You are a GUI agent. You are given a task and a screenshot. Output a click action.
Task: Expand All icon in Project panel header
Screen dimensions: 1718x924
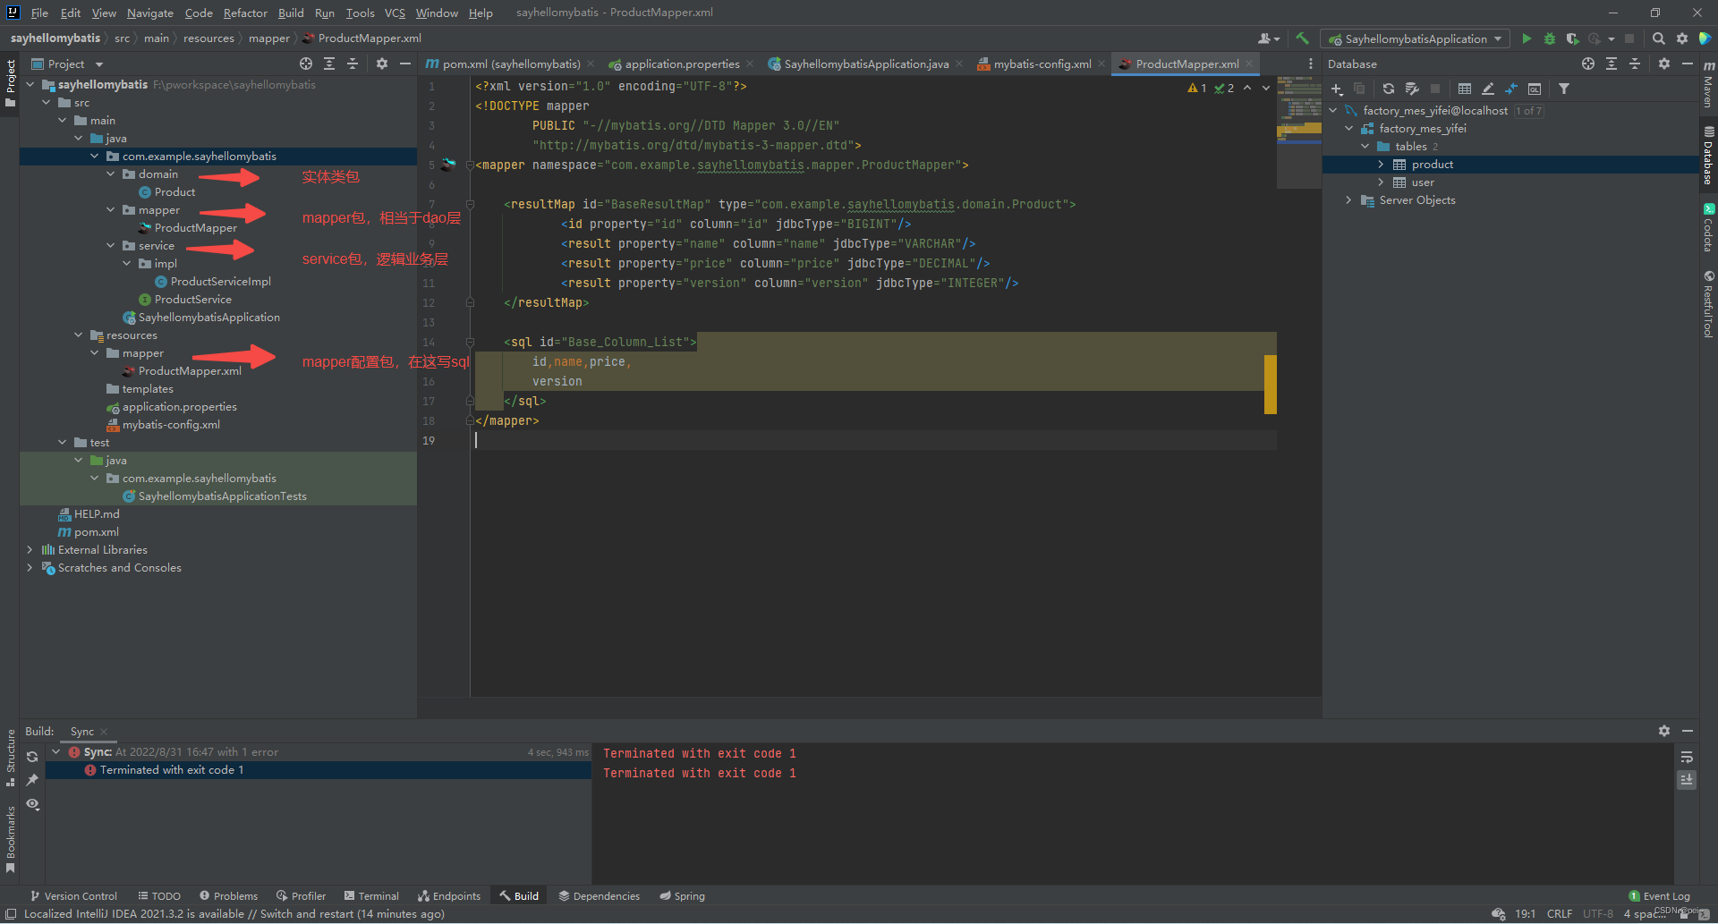329,64
